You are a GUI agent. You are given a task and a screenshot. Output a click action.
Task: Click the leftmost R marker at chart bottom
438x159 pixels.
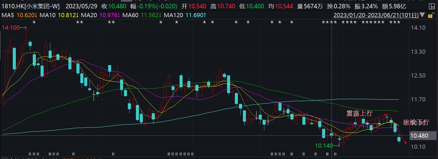point(30,154)
